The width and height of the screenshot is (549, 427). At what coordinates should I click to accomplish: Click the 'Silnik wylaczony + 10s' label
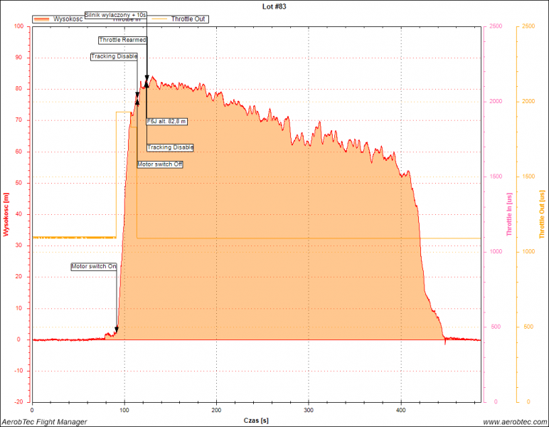click(x=115, y=14)
